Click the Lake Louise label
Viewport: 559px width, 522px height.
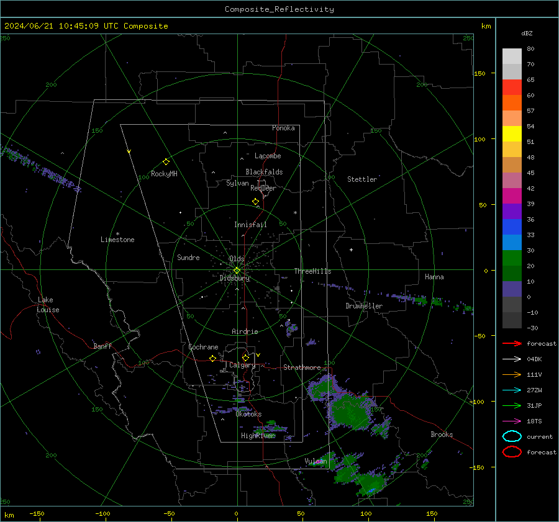48,305
